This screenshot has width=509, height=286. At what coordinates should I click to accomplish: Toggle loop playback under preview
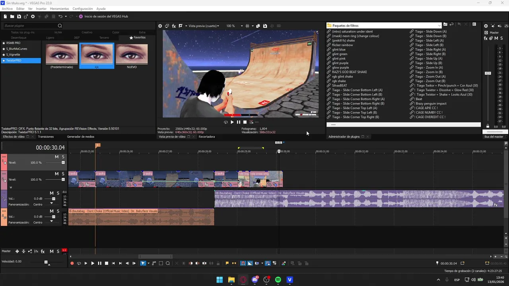(x=226, y=122)
